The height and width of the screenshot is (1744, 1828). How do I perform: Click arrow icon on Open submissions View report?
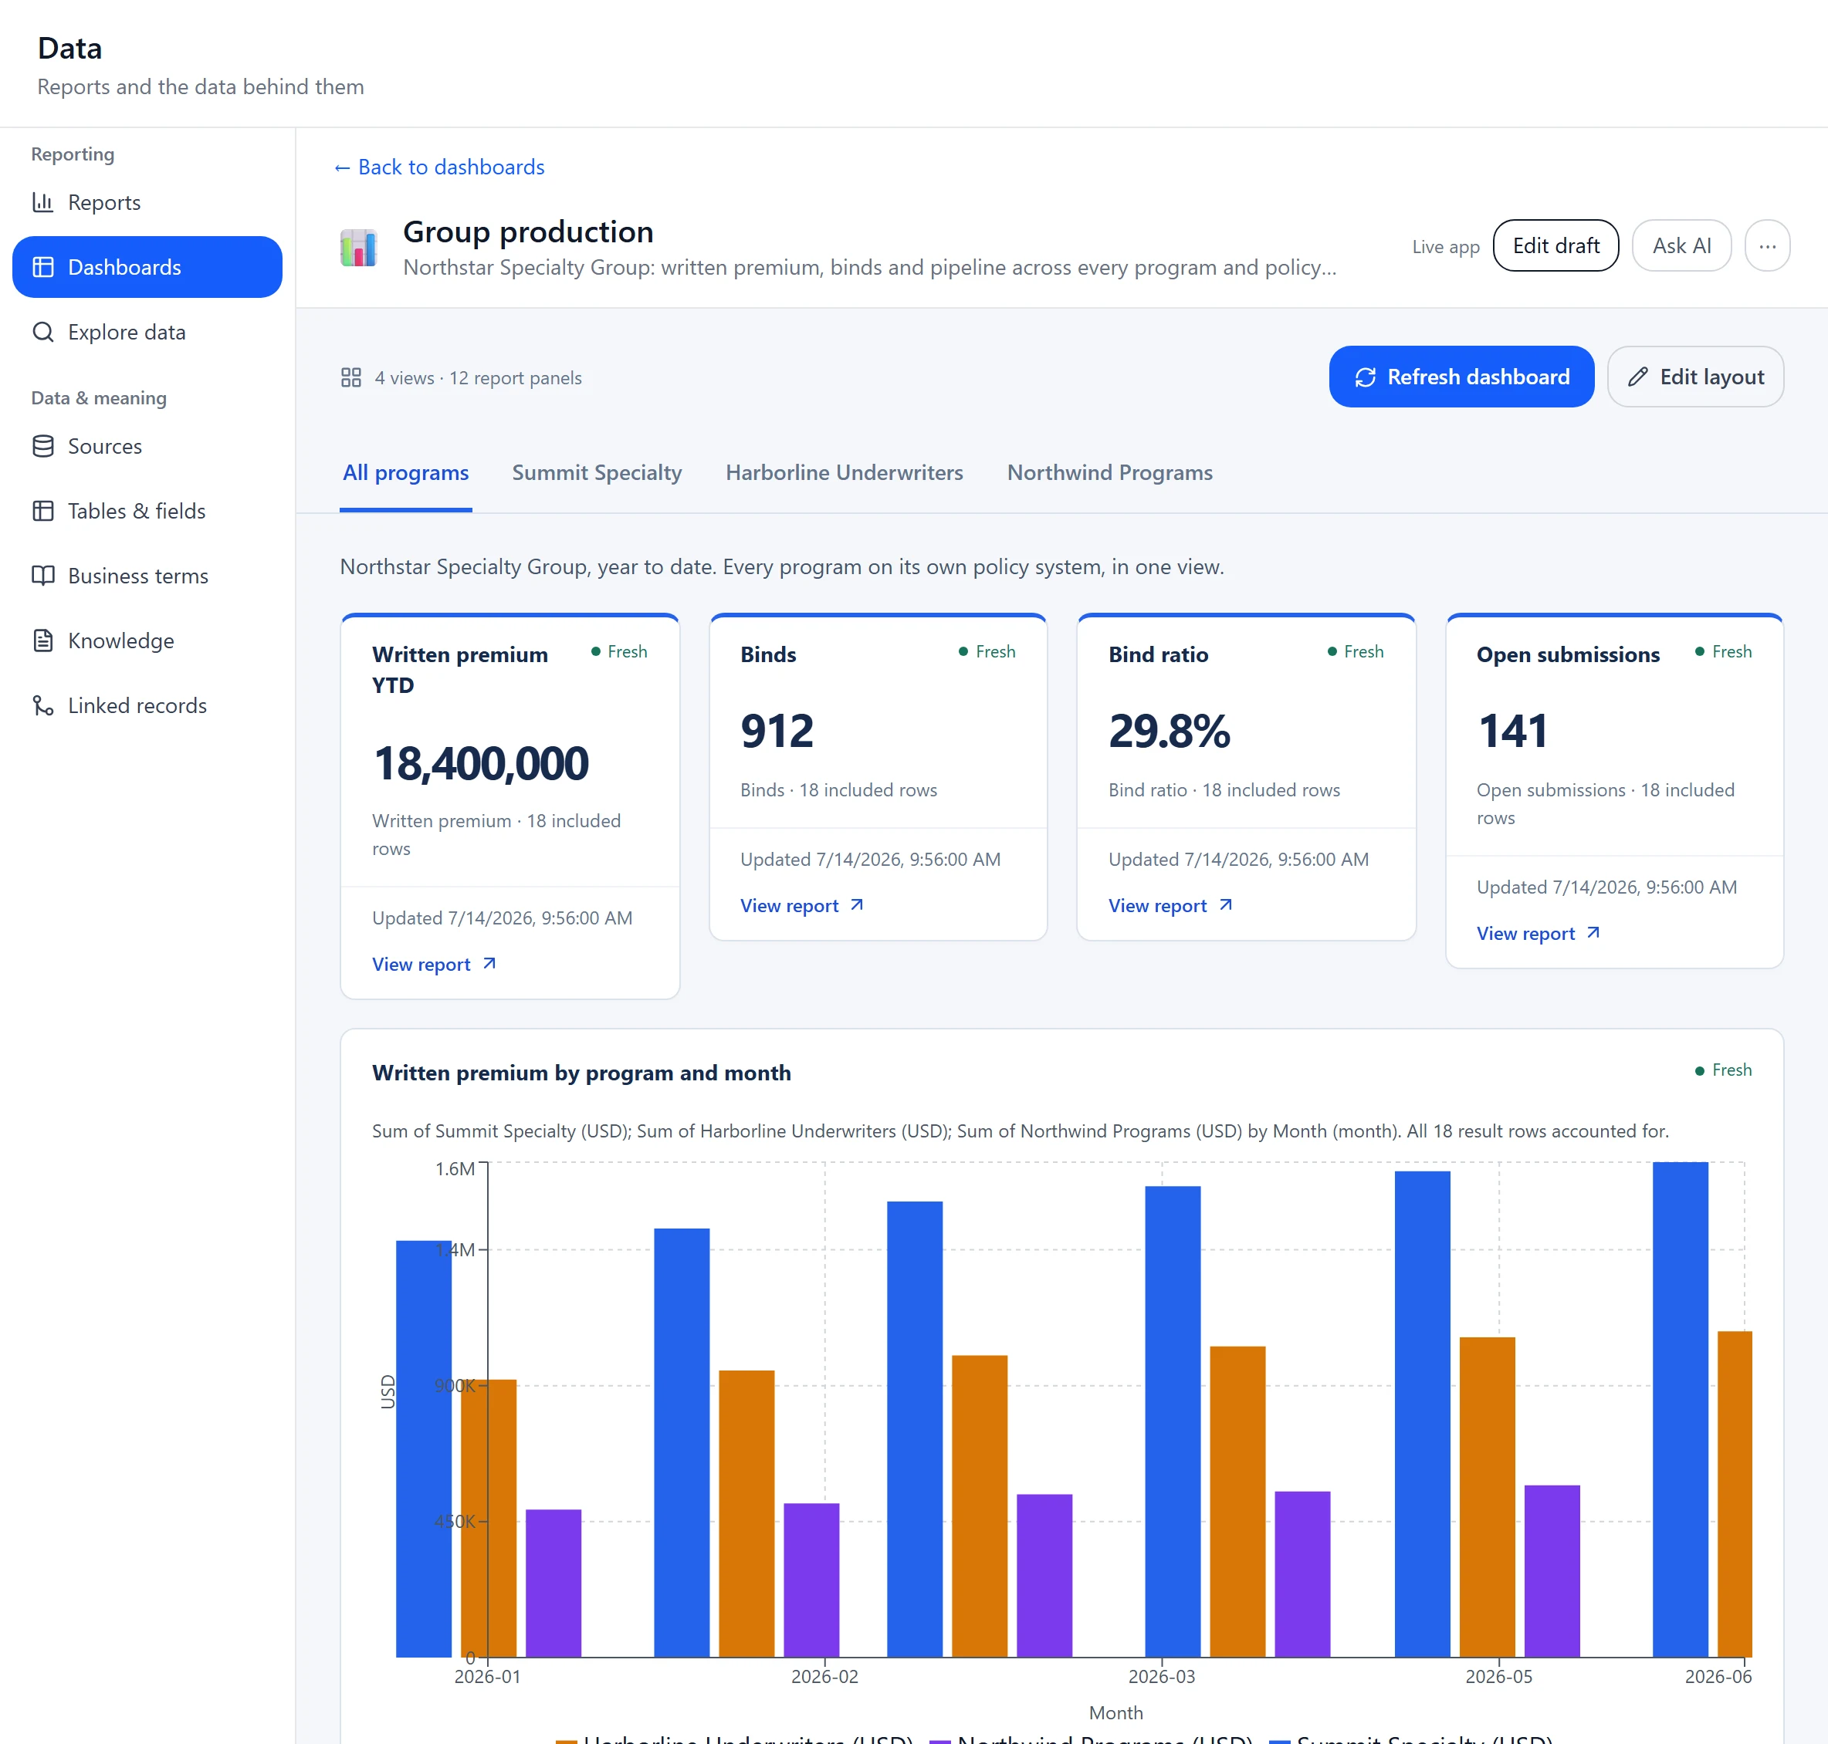tap(1593, 932)
